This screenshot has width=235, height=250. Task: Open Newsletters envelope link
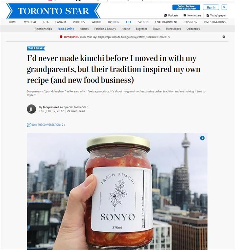coord(192,15)
